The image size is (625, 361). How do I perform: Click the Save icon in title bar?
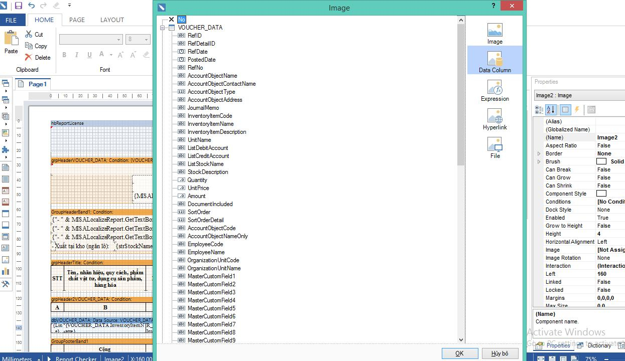pos(19,6)
